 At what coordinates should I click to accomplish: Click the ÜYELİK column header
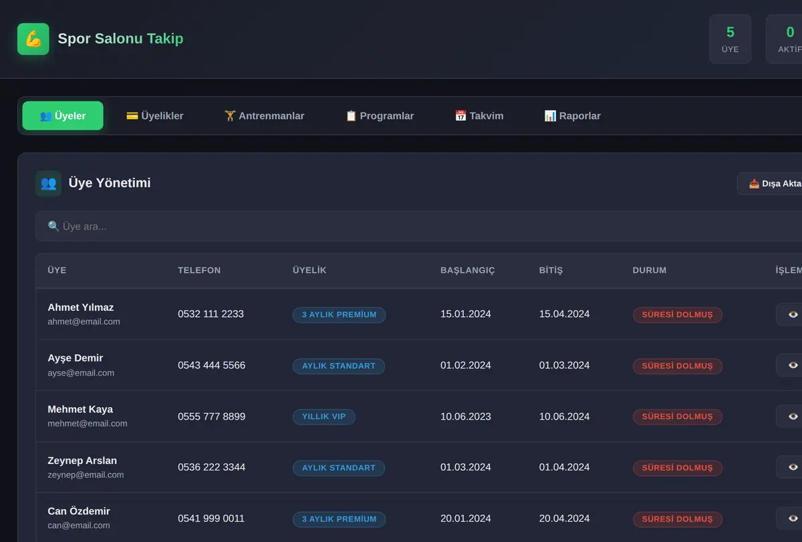(x=309, y=271)
